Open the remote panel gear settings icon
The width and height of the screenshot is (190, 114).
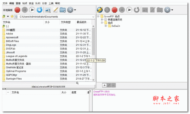click(168, 10)
